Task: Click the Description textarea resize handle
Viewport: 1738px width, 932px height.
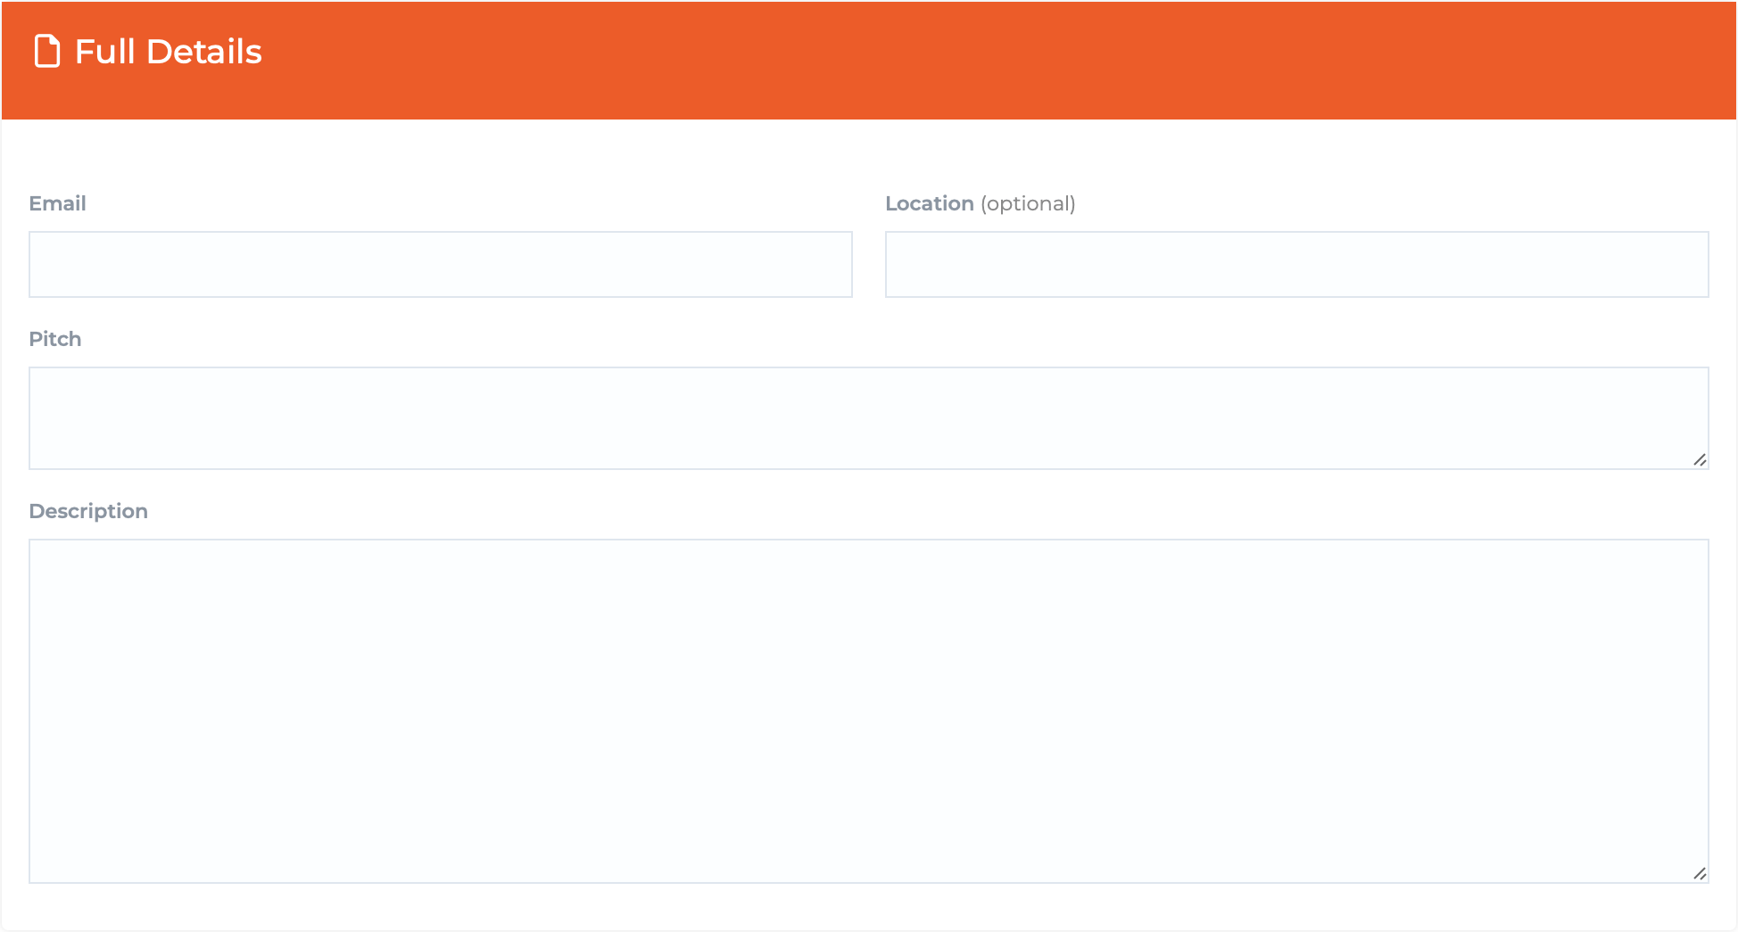Action: tap(1700, 874)
